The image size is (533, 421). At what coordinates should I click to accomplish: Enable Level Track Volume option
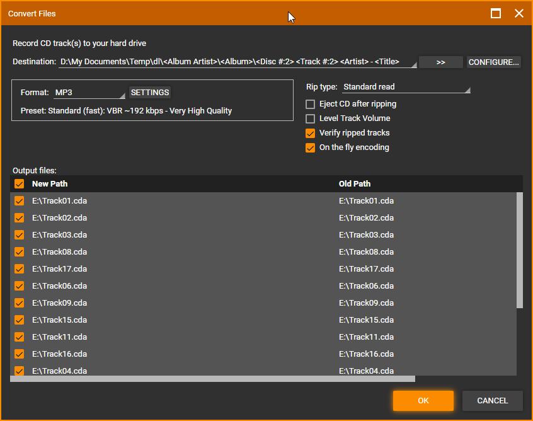tap(311, 118)
